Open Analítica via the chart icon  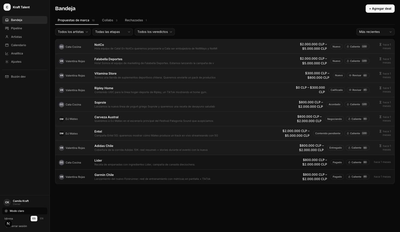pyautogui.click(x=7, y=53)
